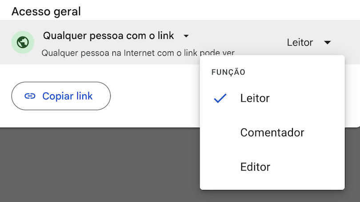Open the Qualquer pessoa com o link selector

(108, 35)
